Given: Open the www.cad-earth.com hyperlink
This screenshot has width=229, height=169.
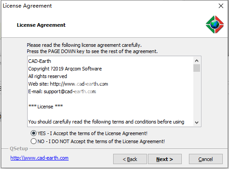Looking at the screenshot, I should (x=39, y=158).
